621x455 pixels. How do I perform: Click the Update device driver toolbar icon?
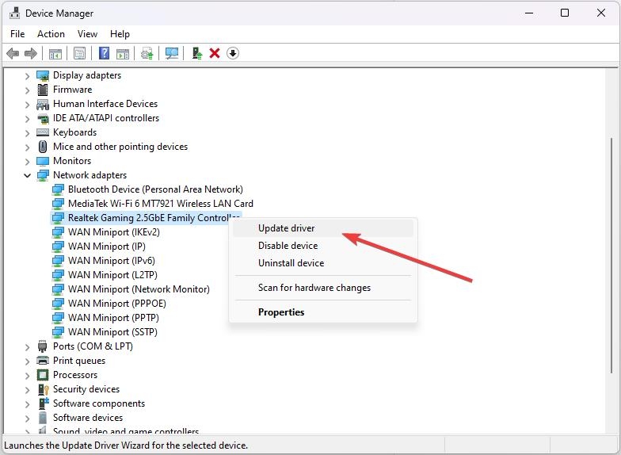click(x=147, y=53)
